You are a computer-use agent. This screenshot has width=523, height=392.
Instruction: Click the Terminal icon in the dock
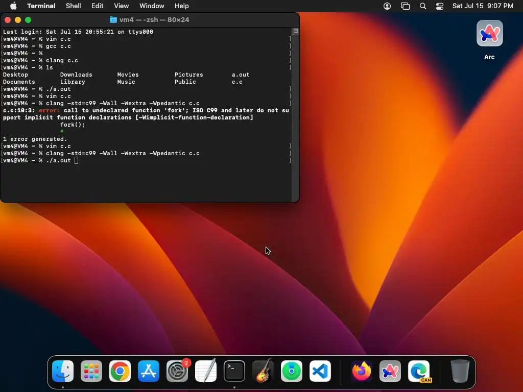(234, 371)
